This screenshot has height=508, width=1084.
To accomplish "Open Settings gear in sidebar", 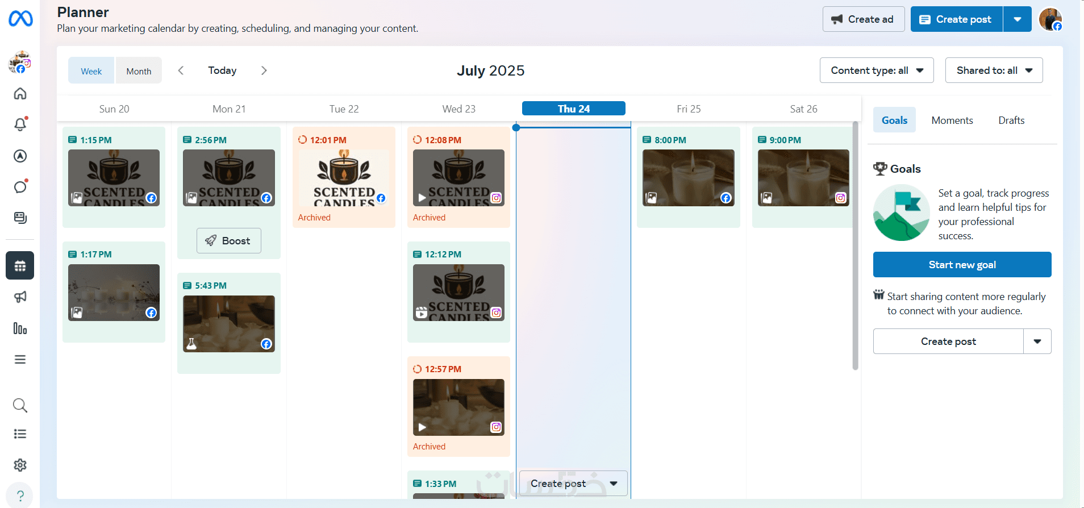I will [x=20, y=465].
